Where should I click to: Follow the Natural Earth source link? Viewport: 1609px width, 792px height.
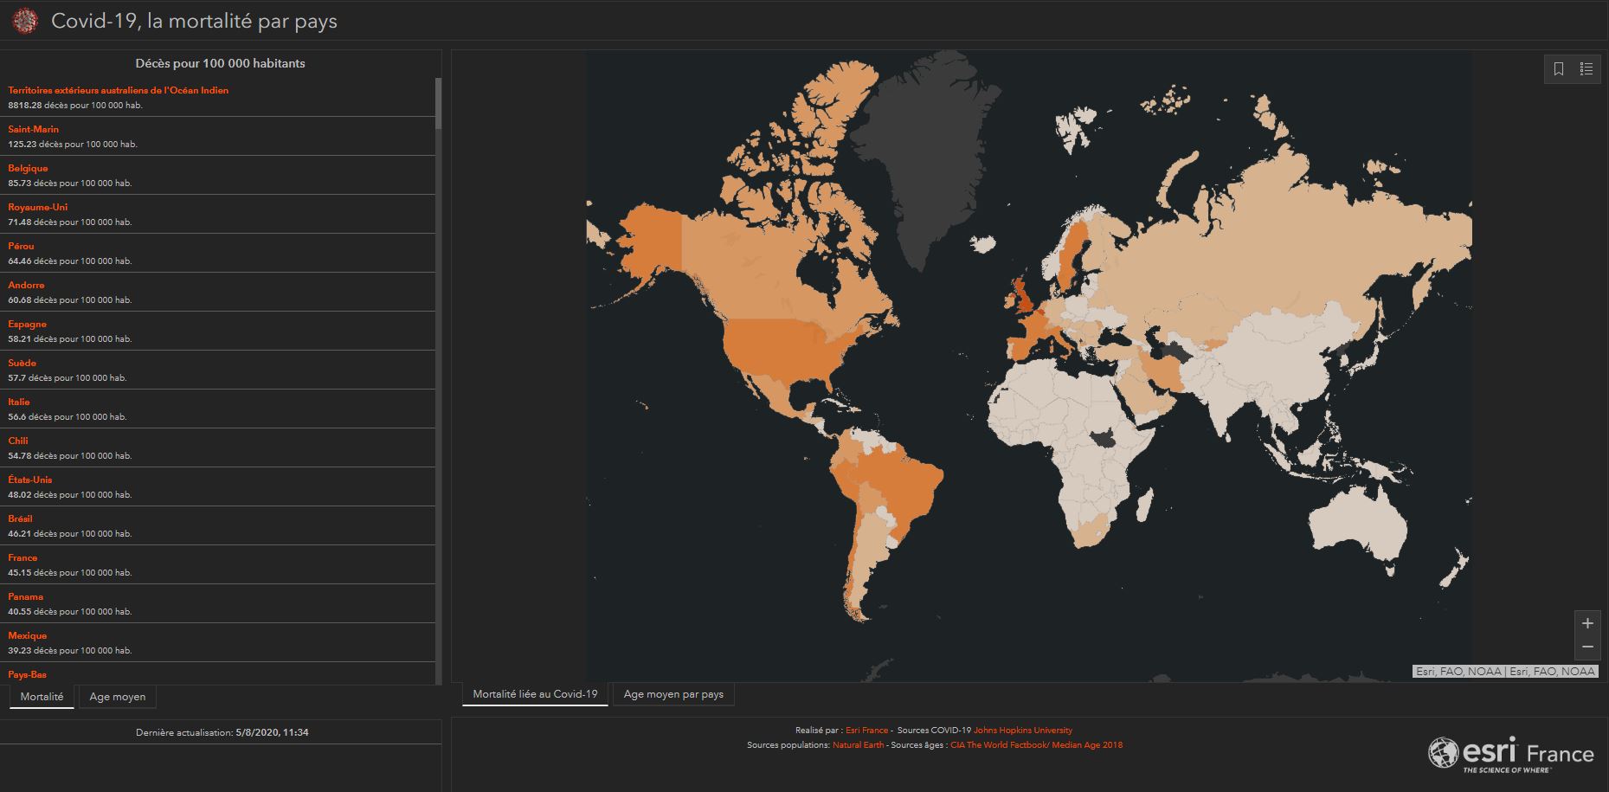pos(858,745)
